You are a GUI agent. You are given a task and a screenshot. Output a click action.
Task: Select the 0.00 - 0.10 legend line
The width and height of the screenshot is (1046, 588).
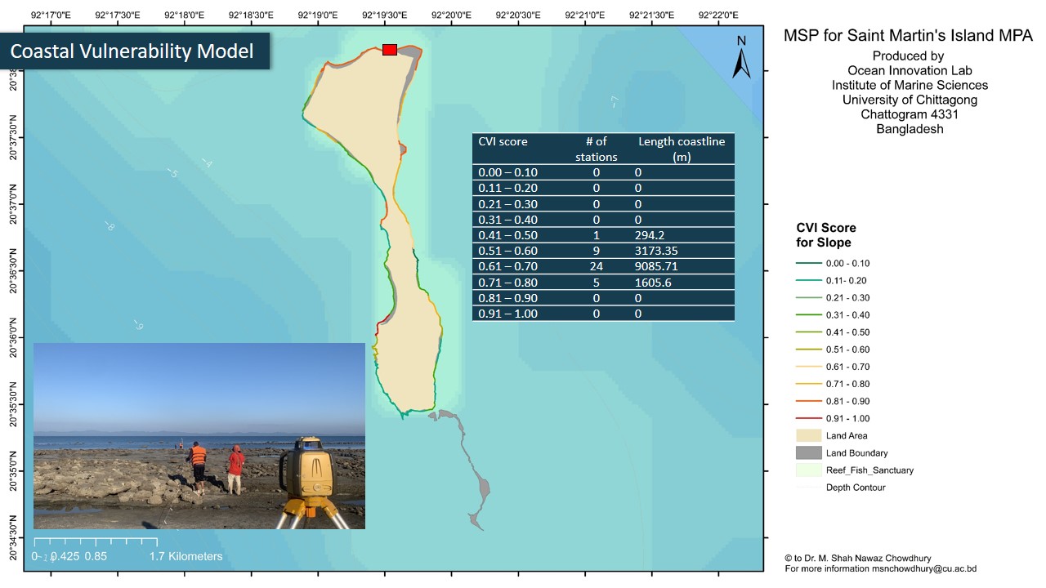pos(809,263)
